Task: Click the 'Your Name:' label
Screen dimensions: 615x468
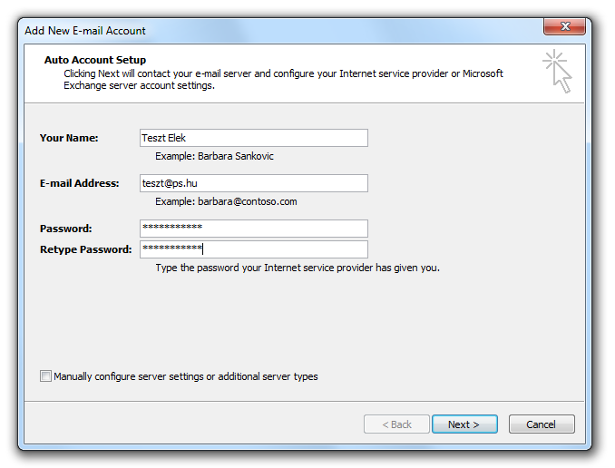Action: (69, 138)
